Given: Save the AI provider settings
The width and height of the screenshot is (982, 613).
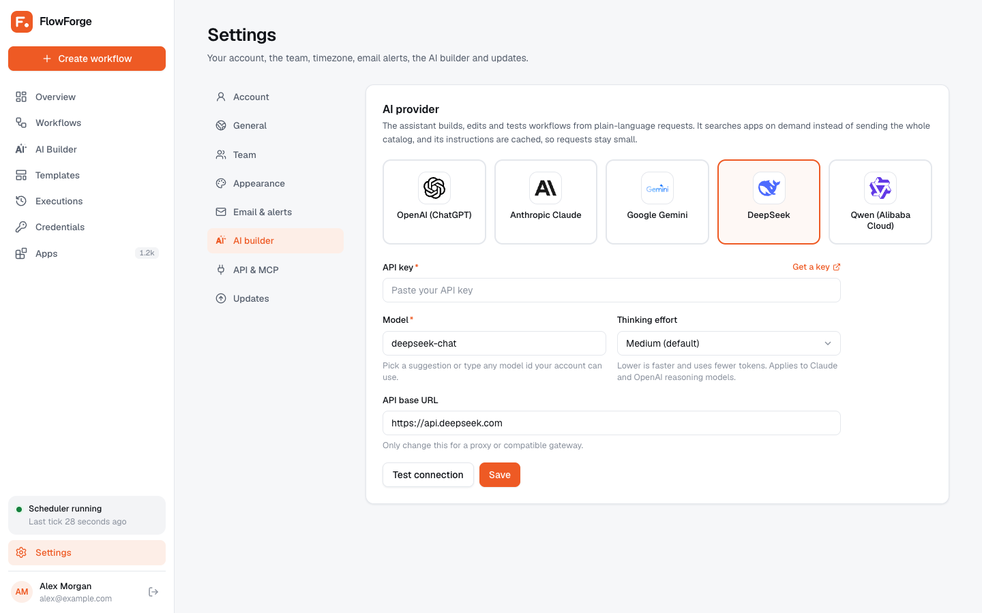Looking at the screenshot, I should click(x=500, y=475).
